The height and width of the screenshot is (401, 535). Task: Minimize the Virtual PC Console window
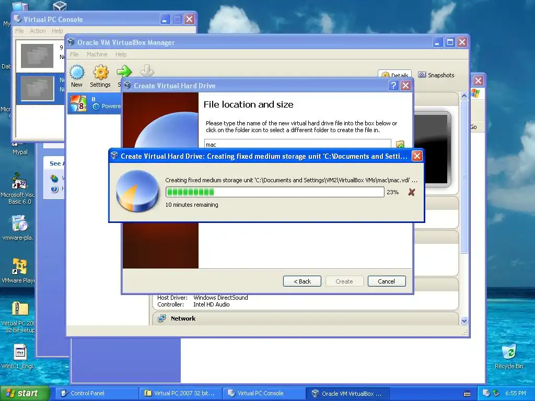[165, 19]
